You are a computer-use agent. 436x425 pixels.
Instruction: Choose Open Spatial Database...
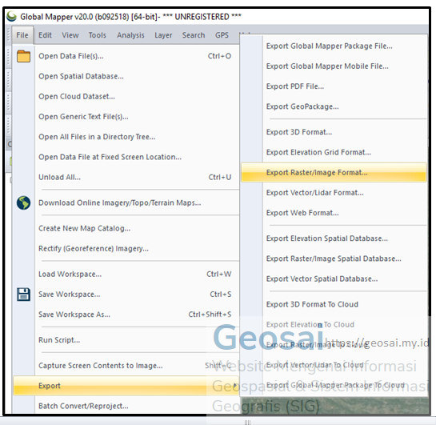pyautogui.click(x=126, y=76)
